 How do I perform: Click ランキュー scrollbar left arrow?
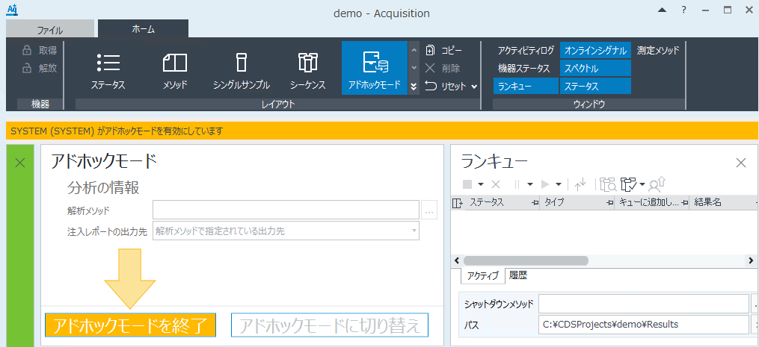(457, 260)
